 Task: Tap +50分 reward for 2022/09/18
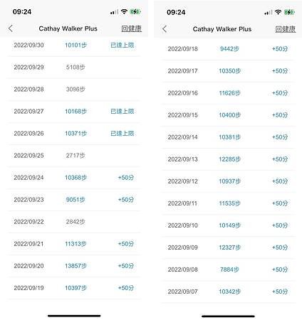click(x=280, y=49)
